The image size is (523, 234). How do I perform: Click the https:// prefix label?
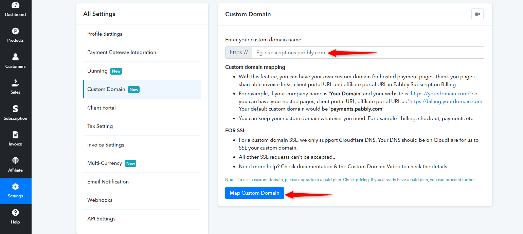(x=239, y=53)
